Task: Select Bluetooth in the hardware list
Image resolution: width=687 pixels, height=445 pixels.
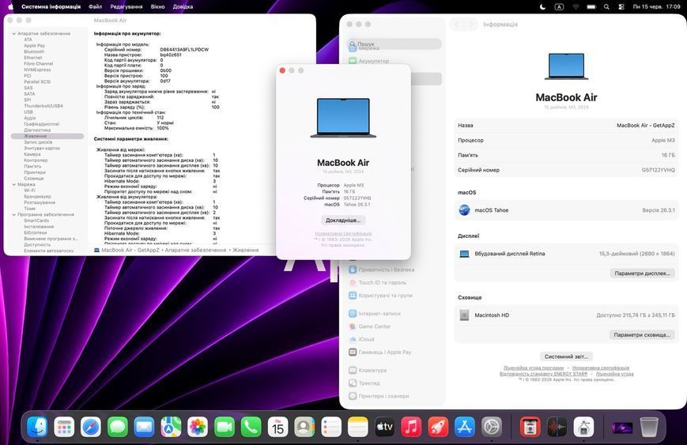Action: click(34, 51)
